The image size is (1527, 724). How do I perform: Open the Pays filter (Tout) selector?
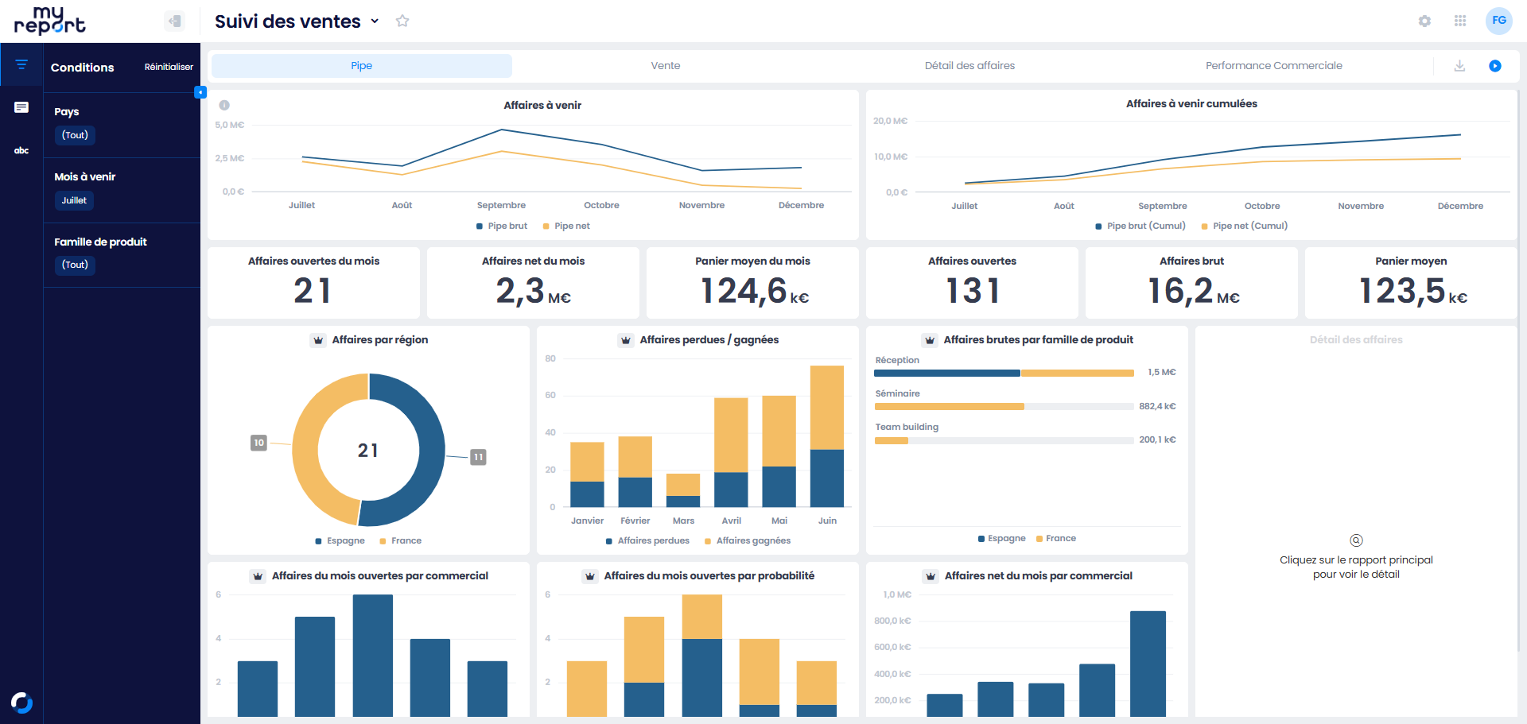click(75, 135)
